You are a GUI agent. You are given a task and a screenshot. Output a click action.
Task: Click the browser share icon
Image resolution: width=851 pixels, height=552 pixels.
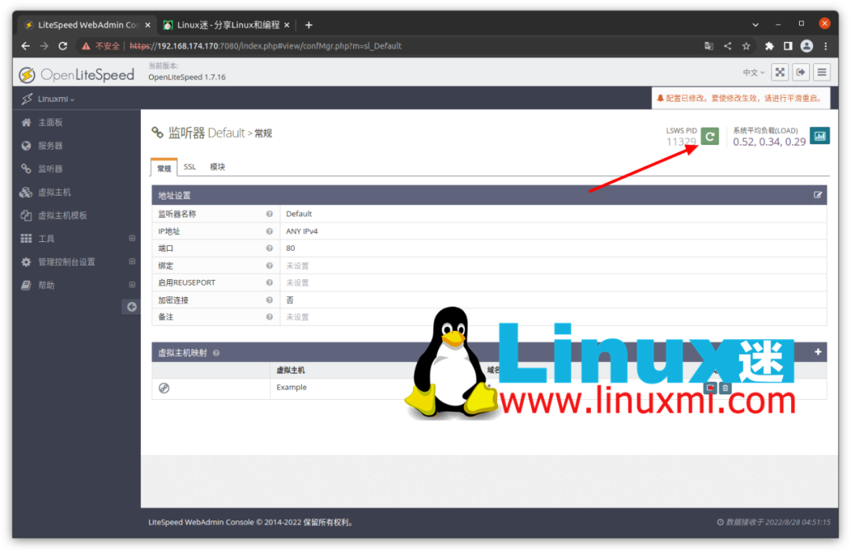[727, 47]
